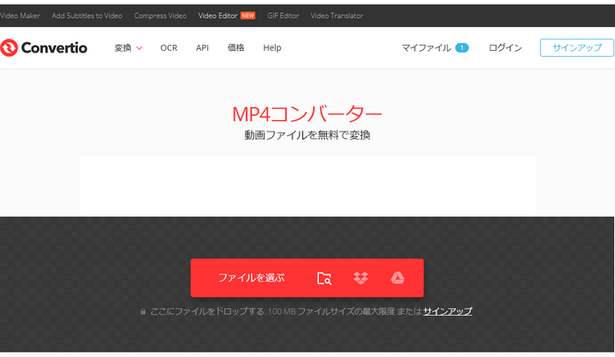
Task: Go to the Compress Video tool
Action: point(161,16)
